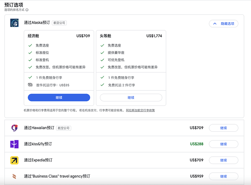This screenshot has width=251, height=185.
Task: Continue booking through Hawaiian
Action: coord(224,128)
